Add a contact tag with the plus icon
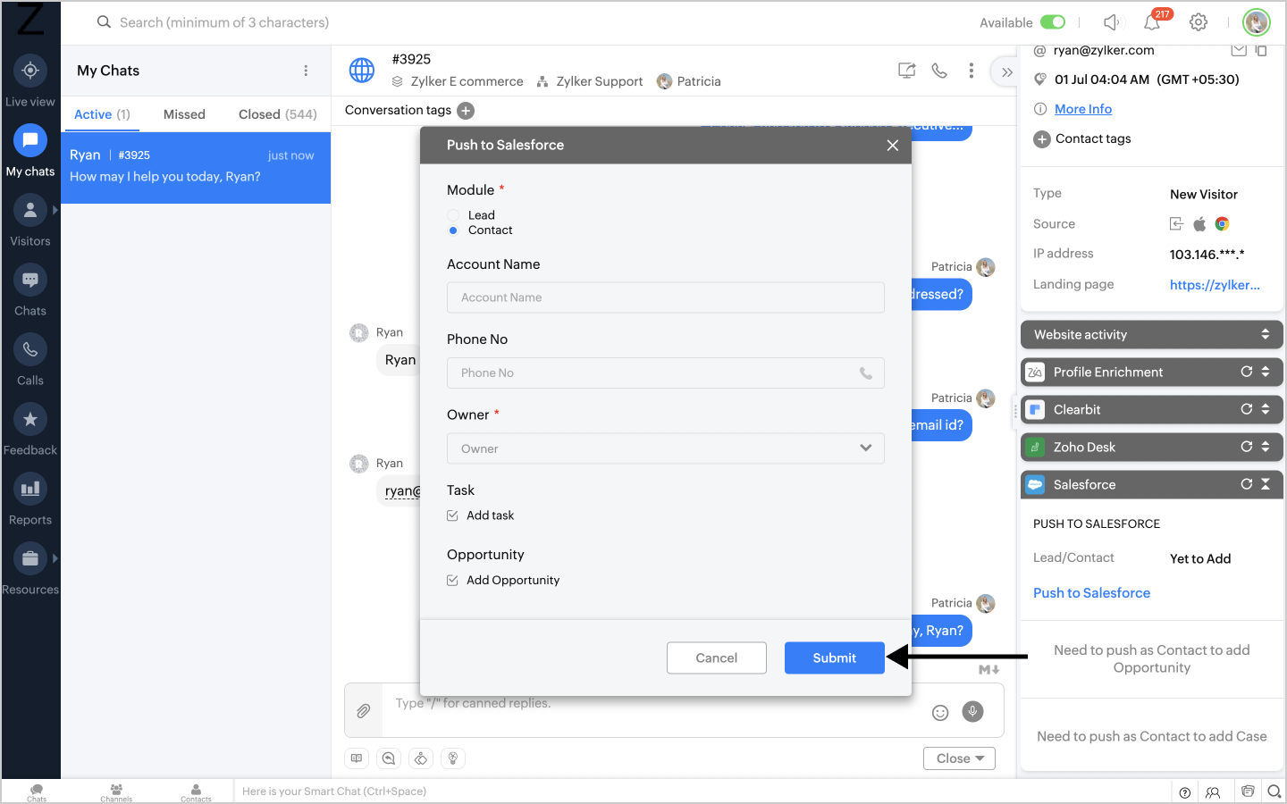The image size is (1287, 804). pyautogui.click(x=1042, y=138)
